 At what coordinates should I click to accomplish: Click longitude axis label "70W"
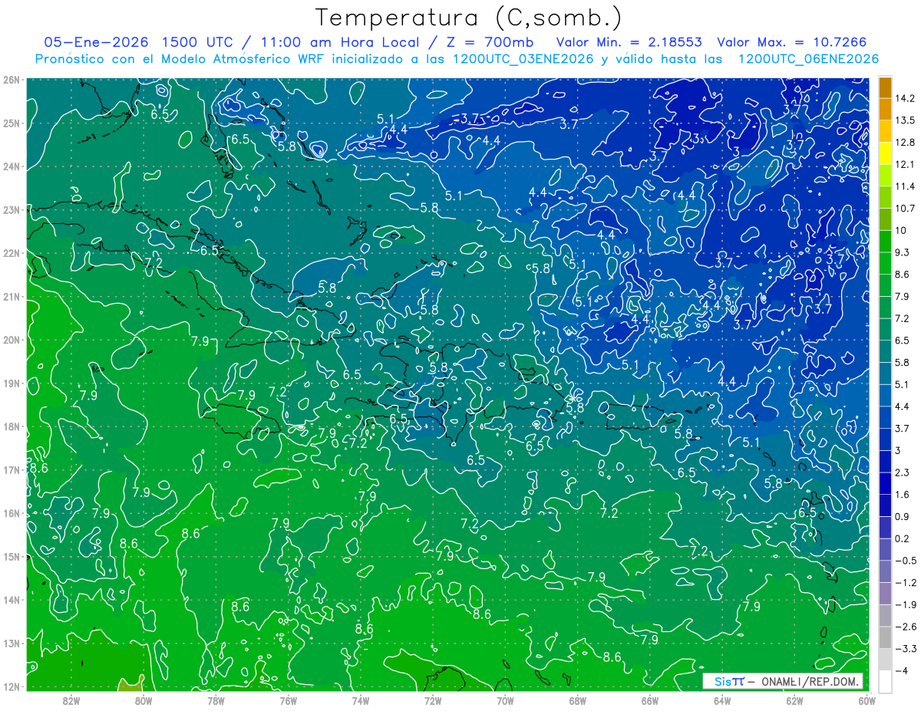click(505, 700)
